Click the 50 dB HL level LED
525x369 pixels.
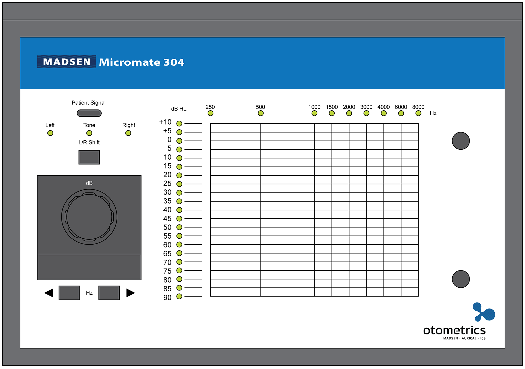pos(179,227)
